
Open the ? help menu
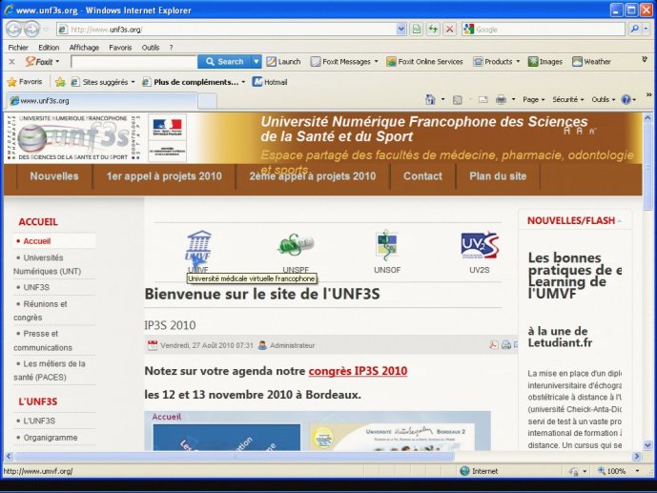pyautogui.click(x=171, y=48)
